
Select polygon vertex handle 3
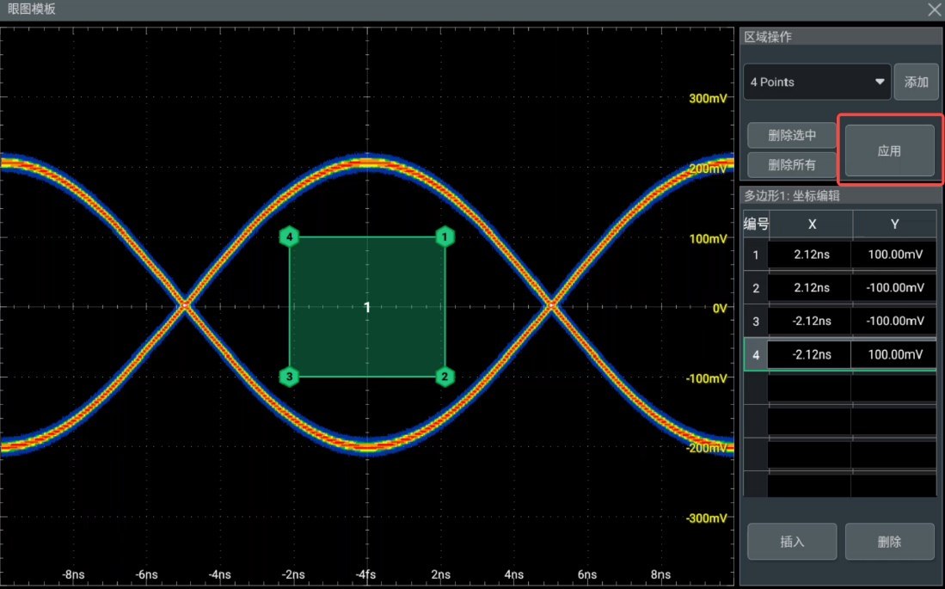[289, 377]
